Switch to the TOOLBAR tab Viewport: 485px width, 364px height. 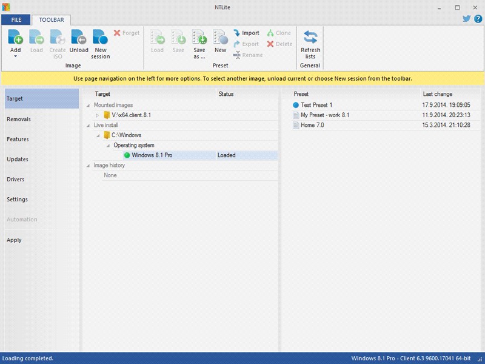click(x=52, y=20)
